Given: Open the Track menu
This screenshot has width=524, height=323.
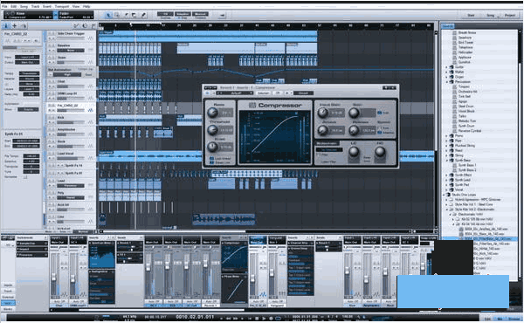Looking at the screenshot, I should pyautogui.click(x=35, y=6).
